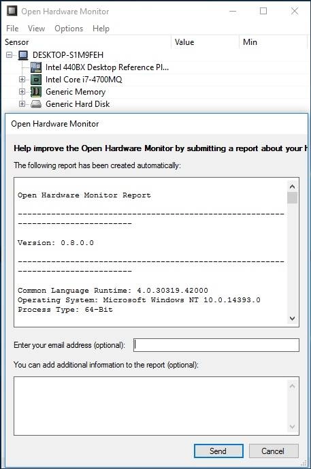Click the 'Common Language Runtime' line
The height and width of the screenshot is (469, 311).
click(x=113, y=290)
